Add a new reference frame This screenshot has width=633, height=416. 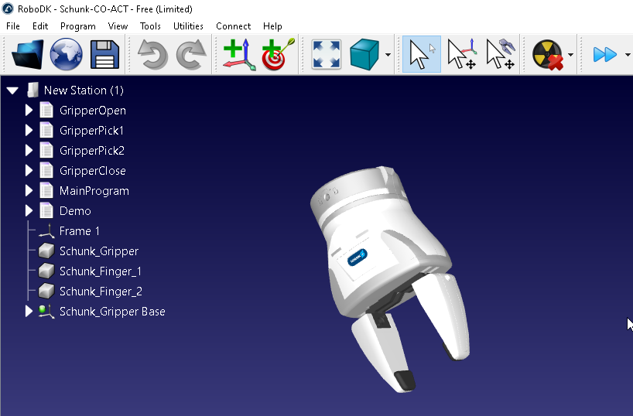click(x=240, y=54)
